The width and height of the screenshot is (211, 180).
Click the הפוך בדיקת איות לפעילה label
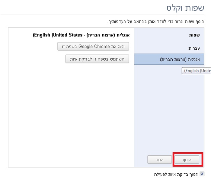(176, 174)
